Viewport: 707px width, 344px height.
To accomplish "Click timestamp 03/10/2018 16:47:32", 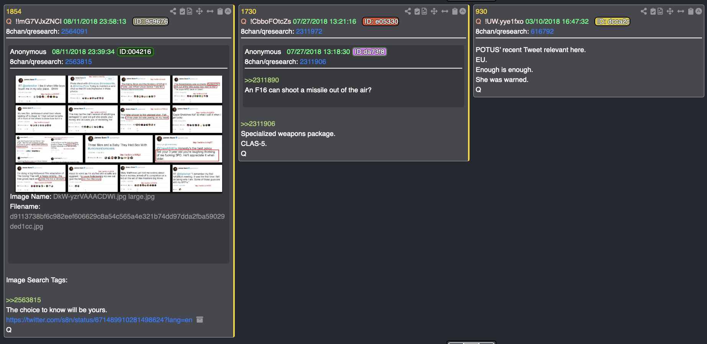I will coord(557,21).
